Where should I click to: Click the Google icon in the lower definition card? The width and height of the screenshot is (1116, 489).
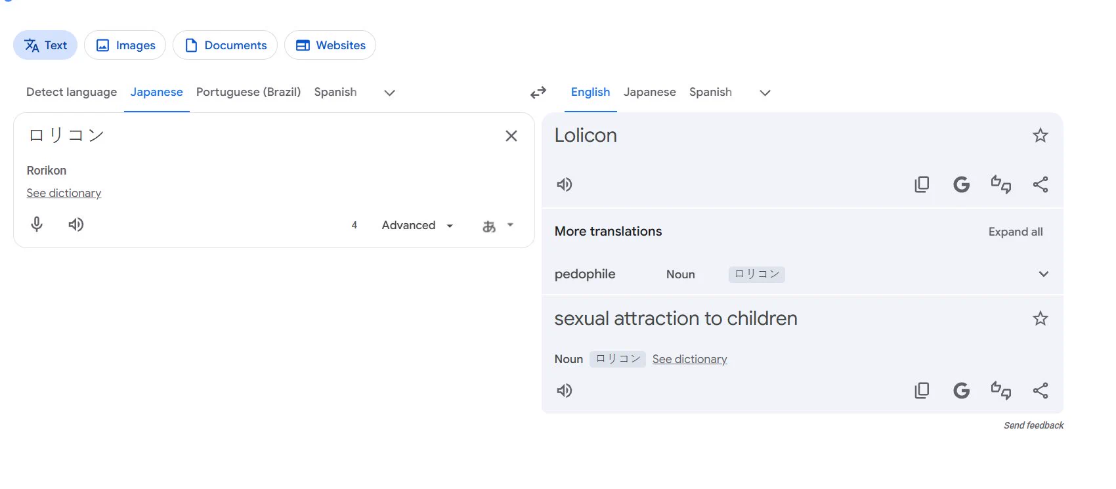pos(961,391)
